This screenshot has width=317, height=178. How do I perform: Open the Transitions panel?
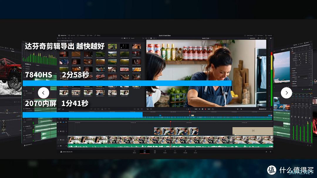(81, 35)
